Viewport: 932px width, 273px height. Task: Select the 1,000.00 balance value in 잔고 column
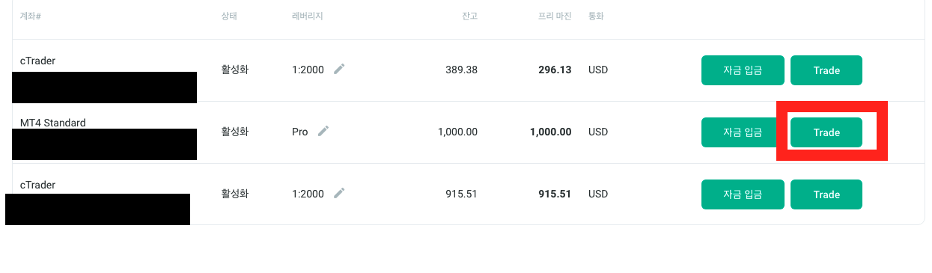(x=457, y=132)
